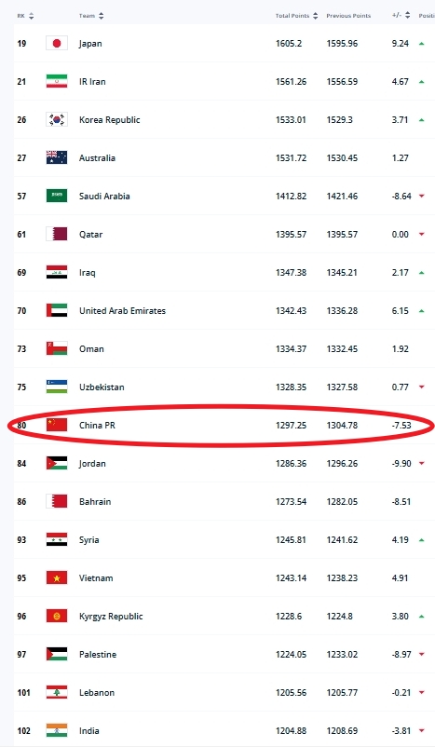Screen dimensions: 435x747
Task: Click the India flag icon
Action: [x=57, y=730]
